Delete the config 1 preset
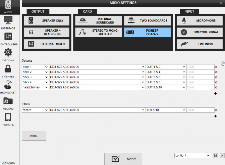Screen dimensions: 225x165 (222, 155)
